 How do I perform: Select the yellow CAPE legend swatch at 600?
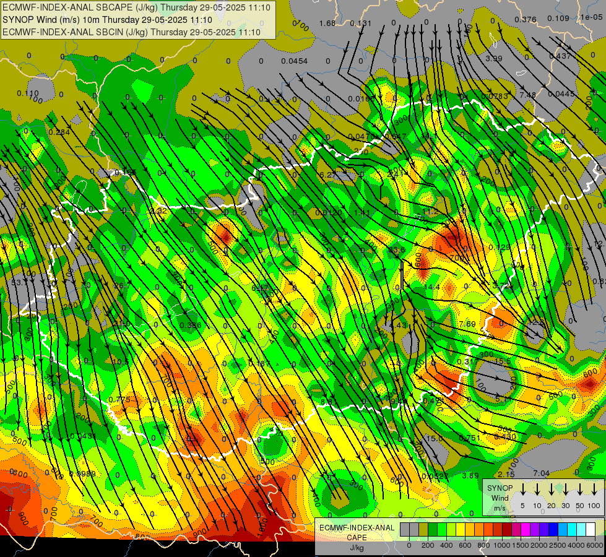[461, 529]
